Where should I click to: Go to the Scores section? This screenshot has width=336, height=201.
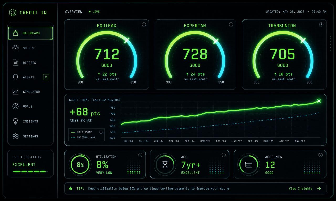point(30,48)
